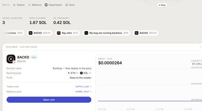Click the partially visible bankless $BRB chip
202x111 pixels.
[x=13, y=33]
